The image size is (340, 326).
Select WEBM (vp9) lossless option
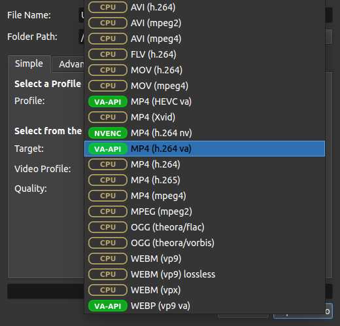click(x=205, y=274)
